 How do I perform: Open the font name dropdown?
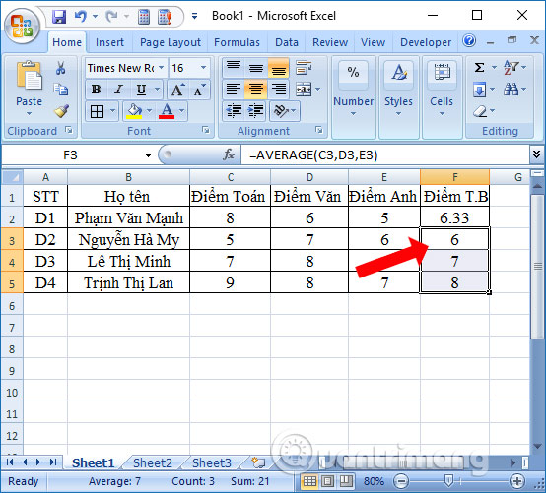(161, 68)
